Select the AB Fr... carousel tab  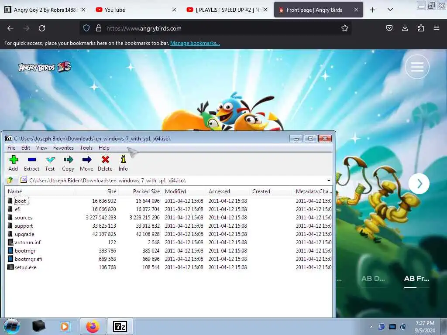[x=417, y=279]
